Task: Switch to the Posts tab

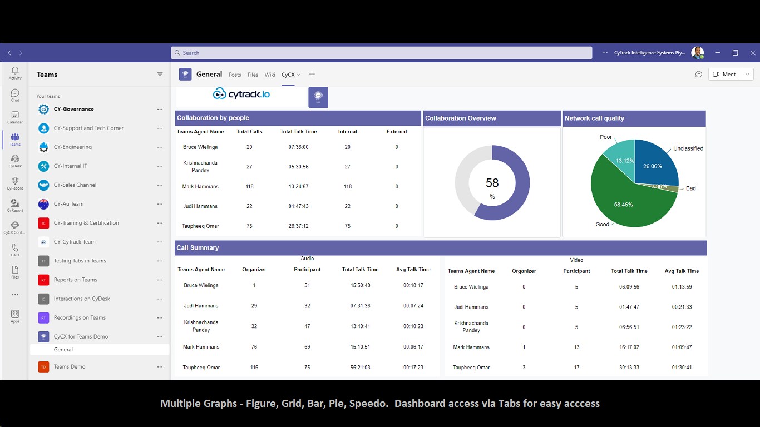Action: (235, 75)
